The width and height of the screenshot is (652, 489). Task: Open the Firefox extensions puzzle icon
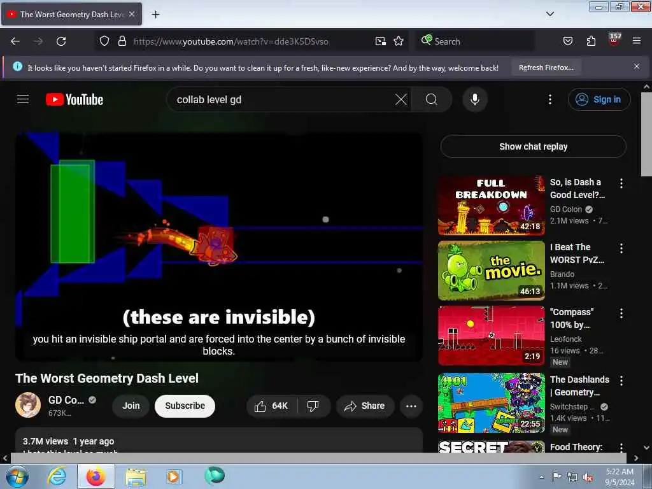(591, 41)
